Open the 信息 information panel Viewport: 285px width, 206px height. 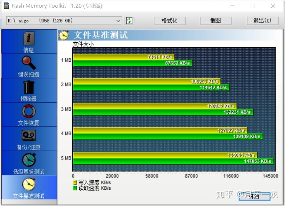[28, 39]
